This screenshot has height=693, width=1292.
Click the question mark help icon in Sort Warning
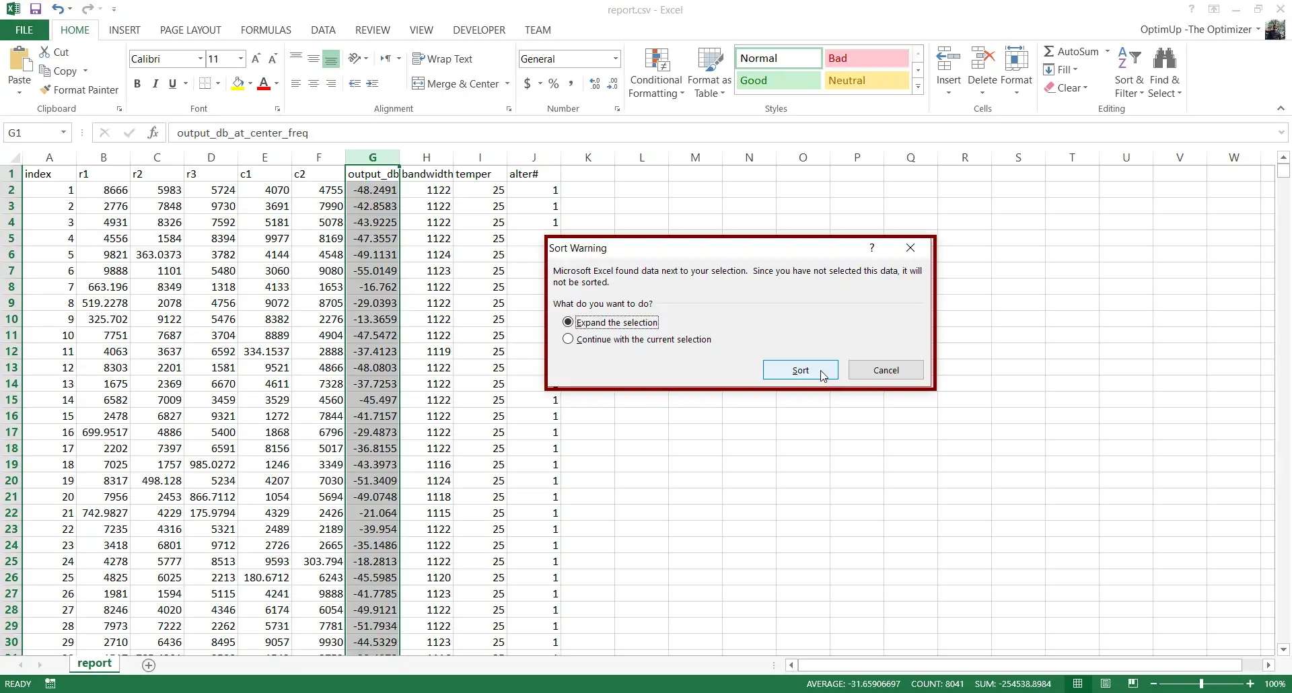(x=872, y=248)
